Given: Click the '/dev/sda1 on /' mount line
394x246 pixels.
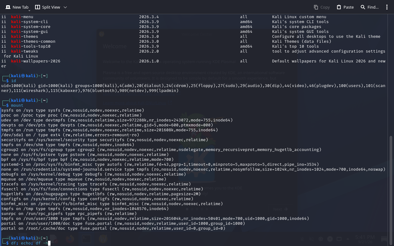Looking at the screenshot, I should 70,135.
